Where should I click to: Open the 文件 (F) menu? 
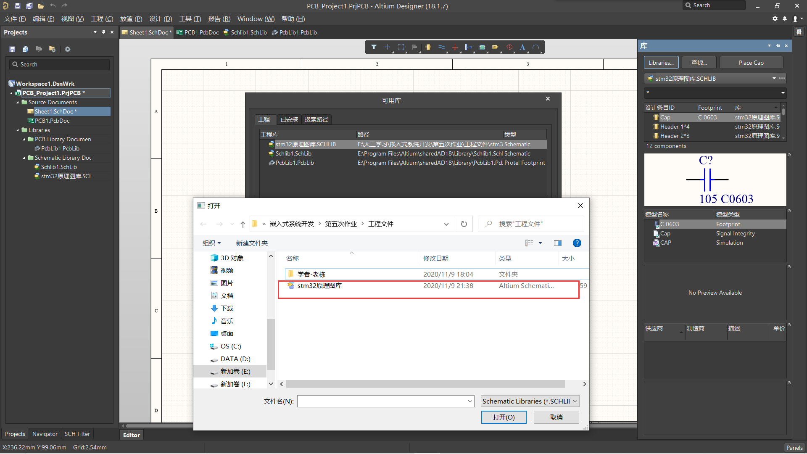point(15,18)
